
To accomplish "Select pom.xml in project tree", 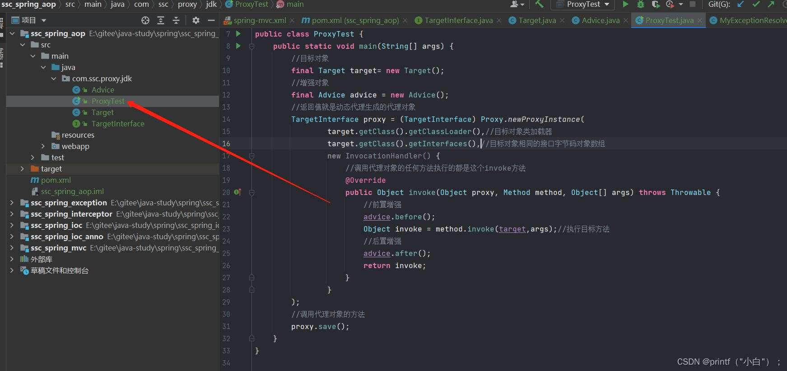I will pos(56,180).
